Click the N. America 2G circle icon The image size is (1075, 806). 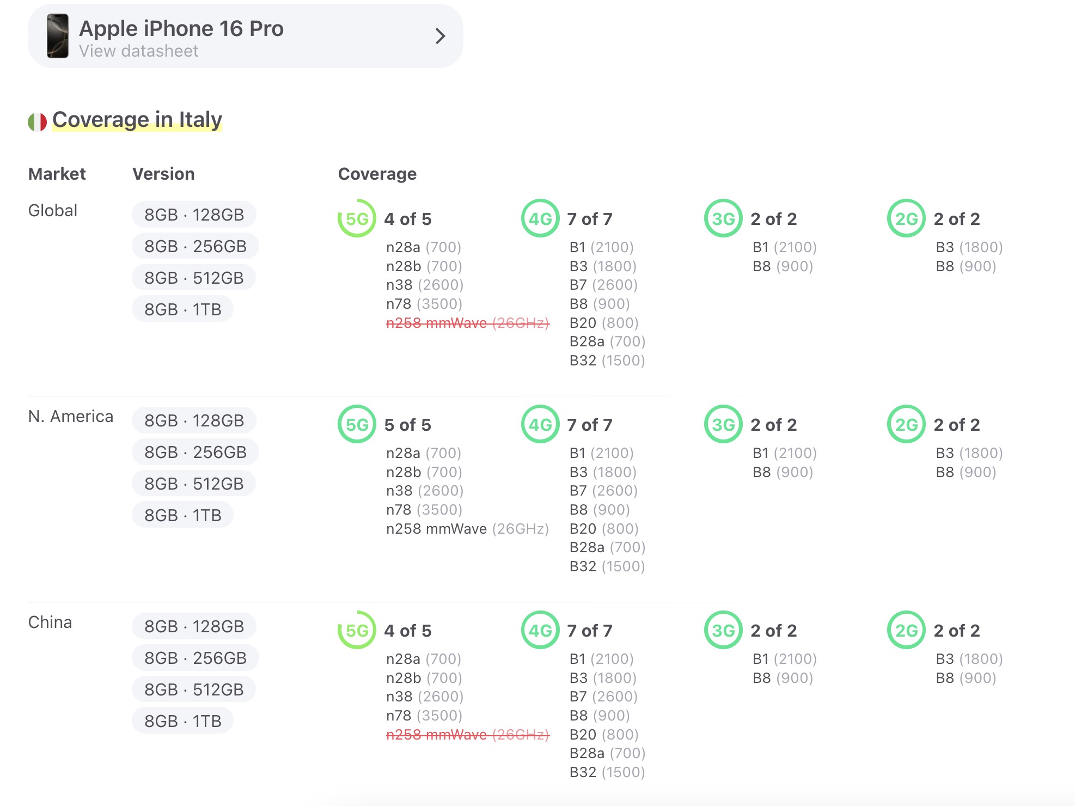(x=906, y=424)
